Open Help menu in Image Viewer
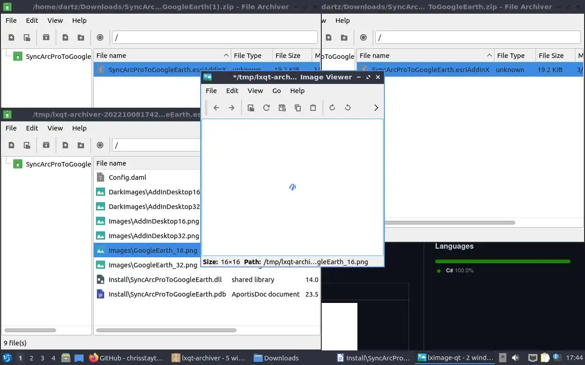The height and width of the screenshot is (365, 585). coord(297,91)
